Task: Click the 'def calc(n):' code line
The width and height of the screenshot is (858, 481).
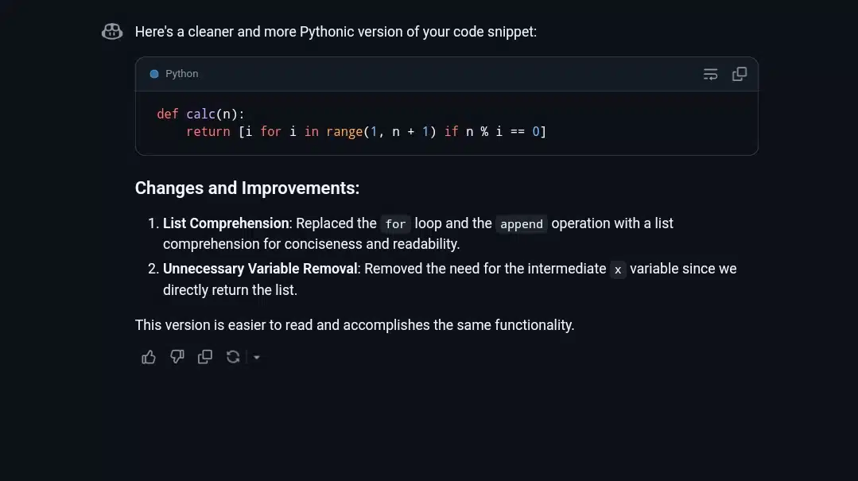Action: (200, 114)
